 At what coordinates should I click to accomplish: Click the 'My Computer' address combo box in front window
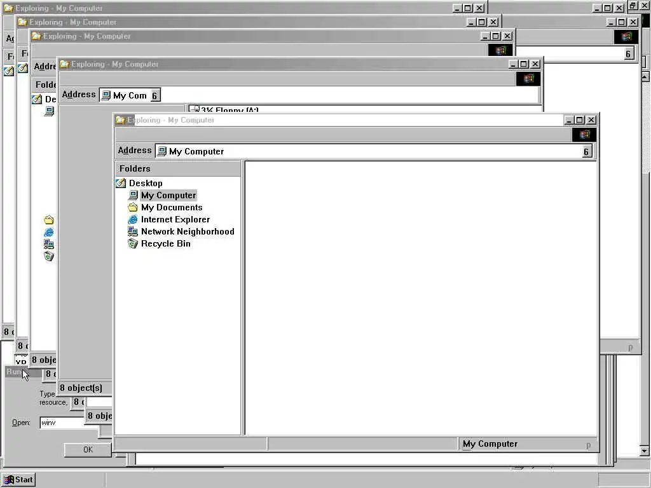(374, 151)
